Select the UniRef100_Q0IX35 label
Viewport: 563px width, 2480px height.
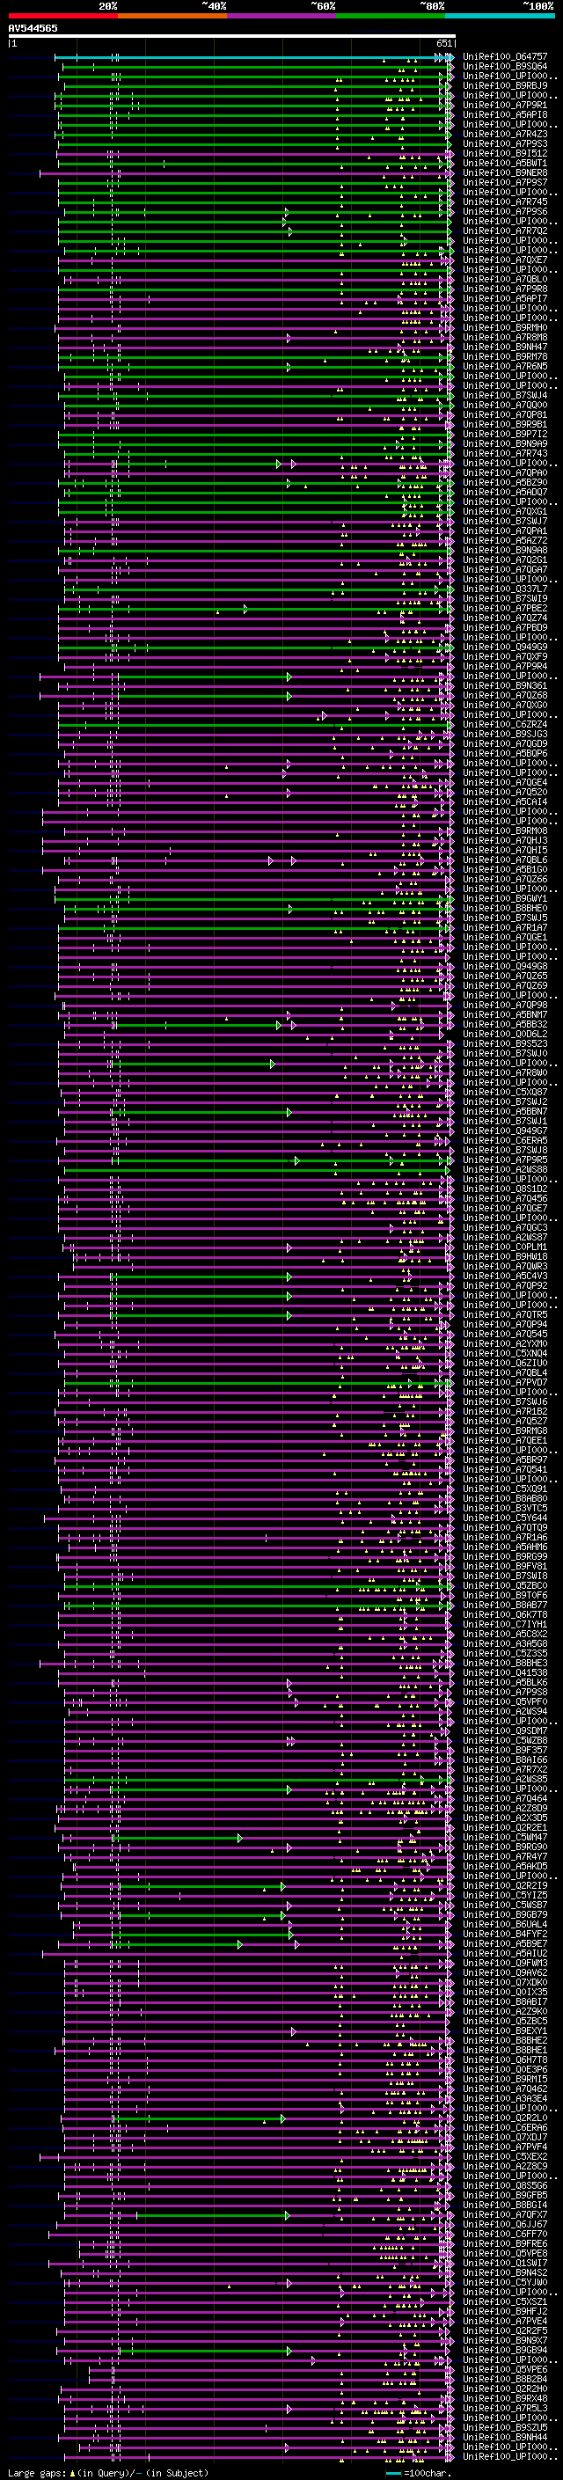[x=504, y=1992]
